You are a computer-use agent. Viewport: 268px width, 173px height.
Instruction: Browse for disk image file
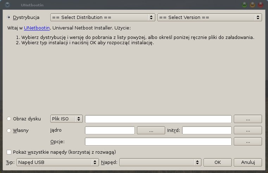tap(248, 119)
